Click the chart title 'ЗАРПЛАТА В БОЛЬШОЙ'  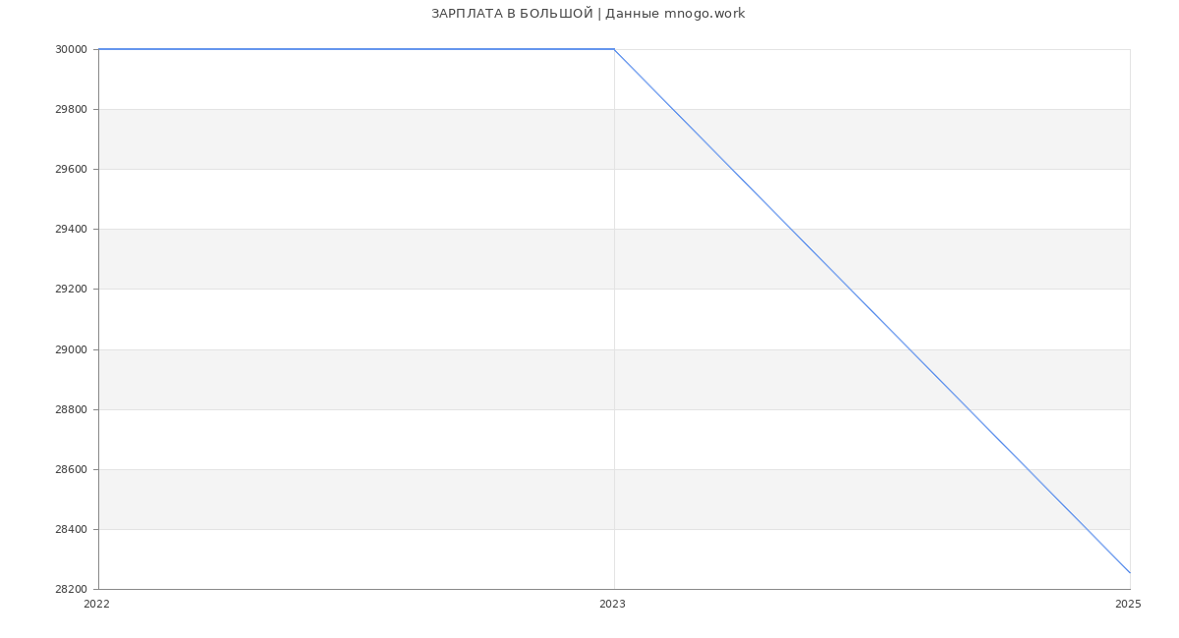click(x=512, y=14)
